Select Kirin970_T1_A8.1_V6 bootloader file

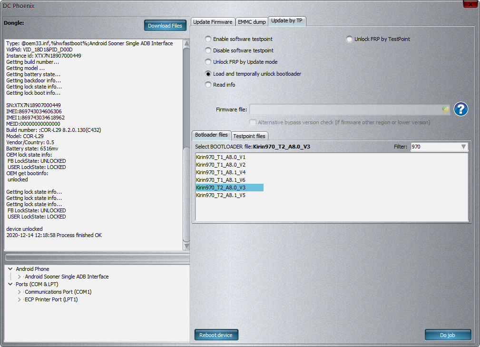(x=220, y=180)
